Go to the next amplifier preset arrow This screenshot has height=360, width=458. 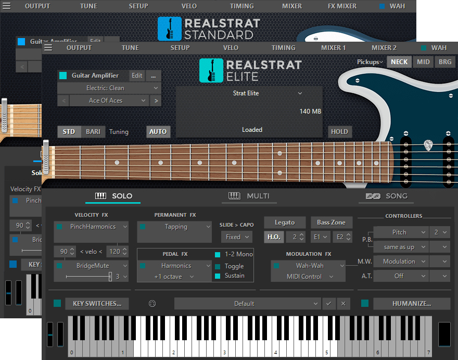pyautogui.click(x=156, y=101)
